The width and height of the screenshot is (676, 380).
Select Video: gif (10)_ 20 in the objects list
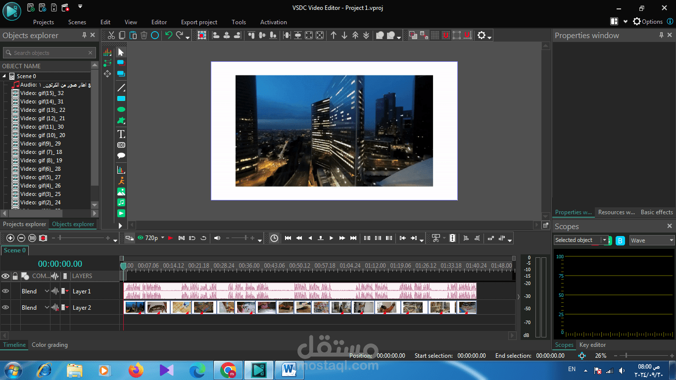[43, 135]
